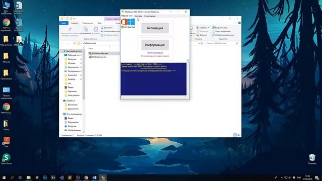The image size is (322, 181).
Task: Open the Корзина recycle bin icon
Action: tap(312, 159)
